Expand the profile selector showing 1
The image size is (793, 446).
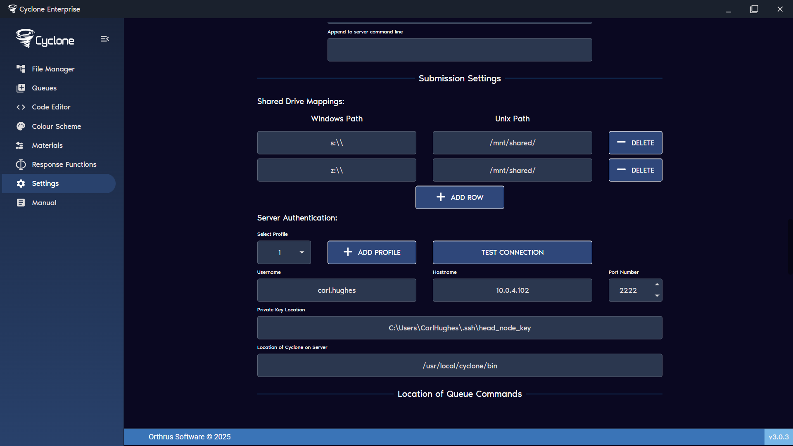[x=284, y=252]
